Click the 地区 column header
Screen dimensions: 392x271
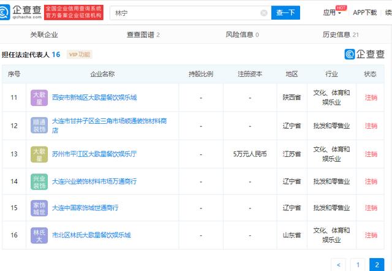pos(292,74)
